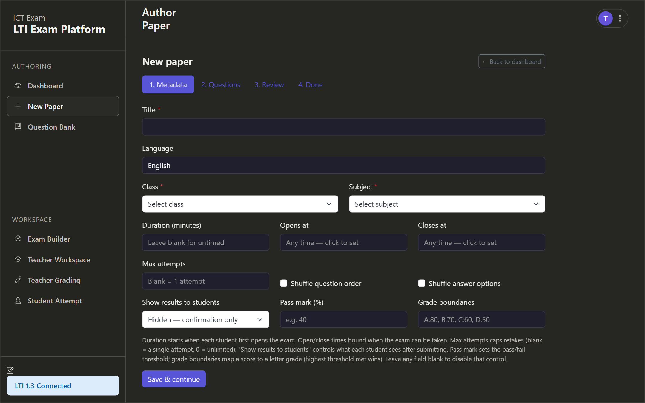The height and width of the screenshot is (403, 645).
Task: Open Dashboard in the sidebar
Action: point(63,86)
